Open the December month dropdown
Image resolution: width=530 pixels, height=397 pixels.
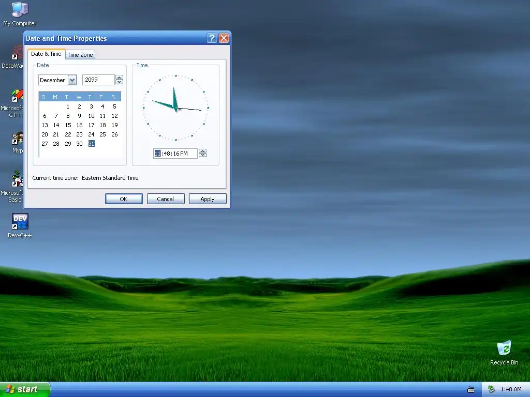point(72,80)
